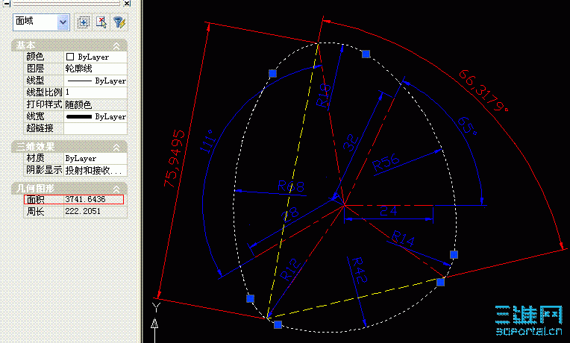This screenshot has height=343, width=570.
Task: Click the R56 radius dimension text
Action: point(386,163)
